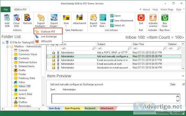Select the Contacts folder
The image size is (186, 116).
pyautogui.click(x=24, y=58)
